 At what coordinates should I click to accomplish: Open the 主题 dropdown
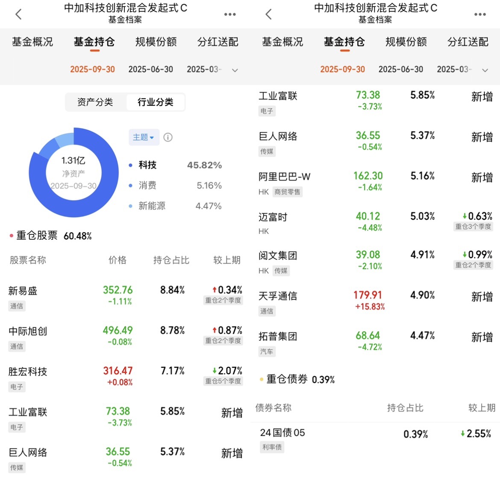(144, 137)
